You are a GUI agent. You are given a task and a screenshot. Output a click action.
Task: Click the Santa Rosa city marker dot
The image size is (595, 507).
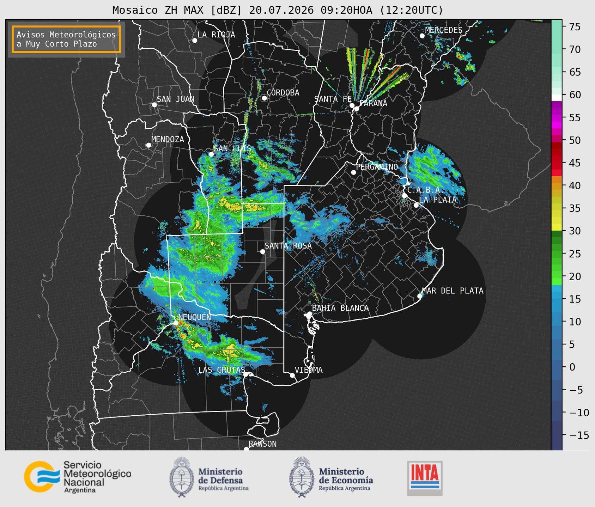[x=262, y=251]
